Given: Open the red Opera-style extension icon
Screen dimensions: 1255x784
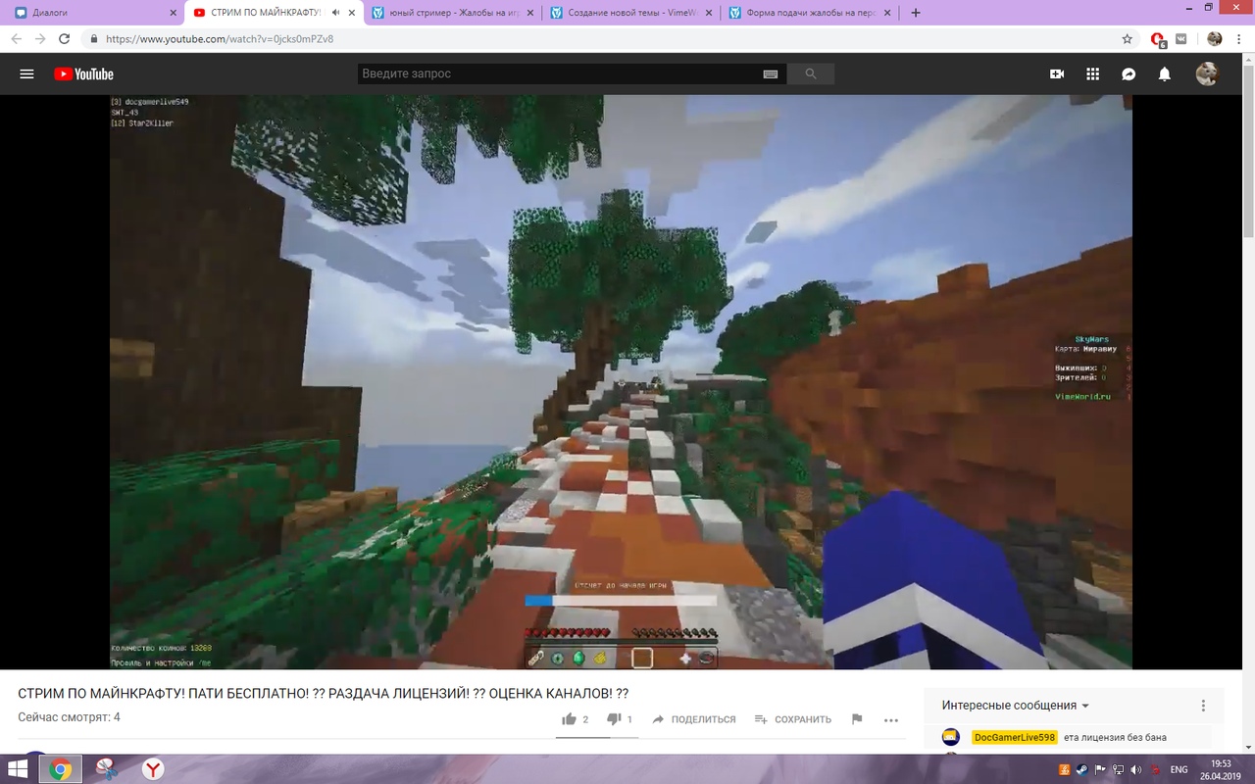Looking at the screenshot, I should tap(1158, 39).
